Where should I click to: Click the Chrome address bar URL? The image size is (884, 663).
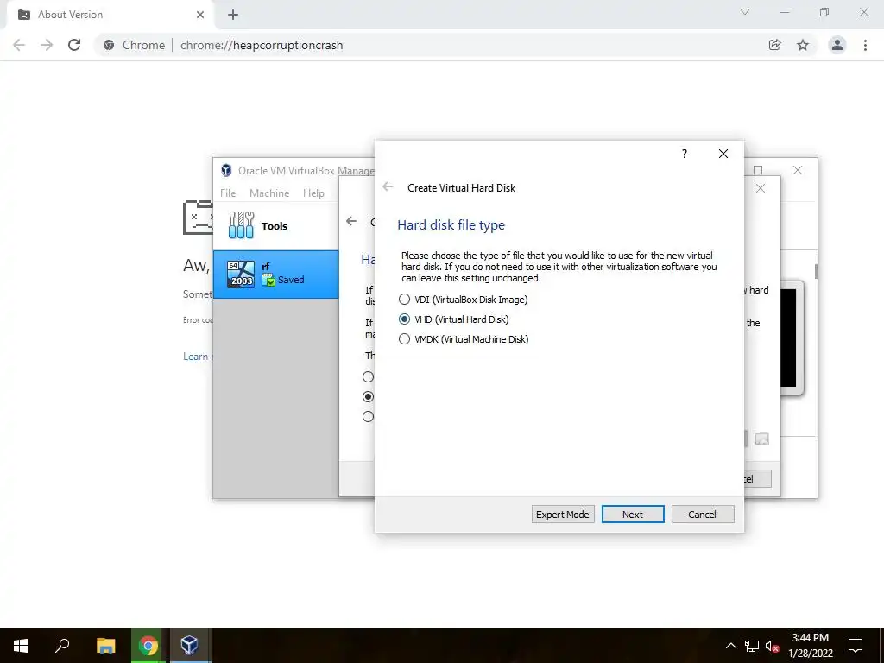tap(262, 45)
